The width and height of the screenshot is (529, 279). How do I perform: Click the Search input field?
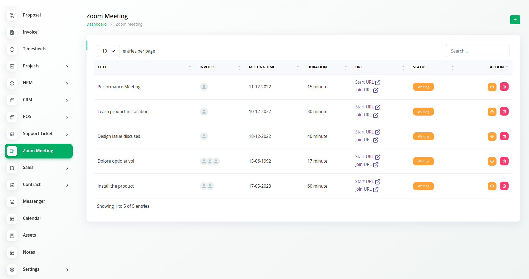(x=477, y=51)
